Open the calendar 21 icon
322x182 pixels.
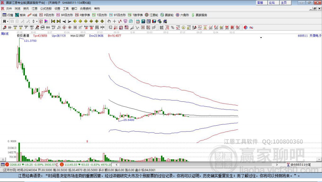[x=138, y=21]
